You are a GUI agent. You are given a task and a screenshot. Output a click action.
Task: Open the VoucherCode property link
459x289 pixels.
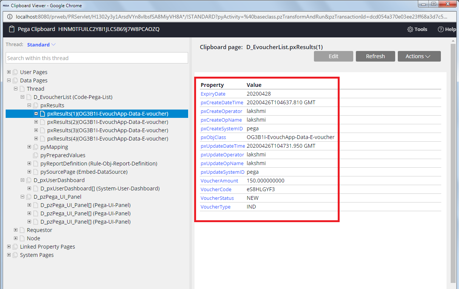[x=216, y=189]
